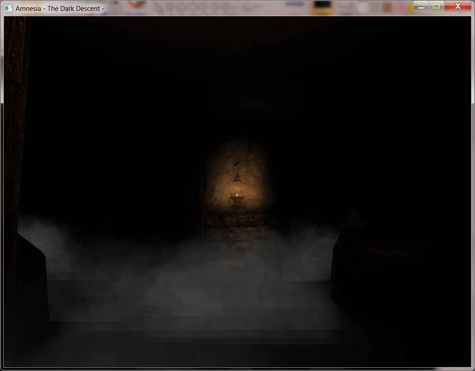Maximize the Amnesia game window

click(436, 6)
